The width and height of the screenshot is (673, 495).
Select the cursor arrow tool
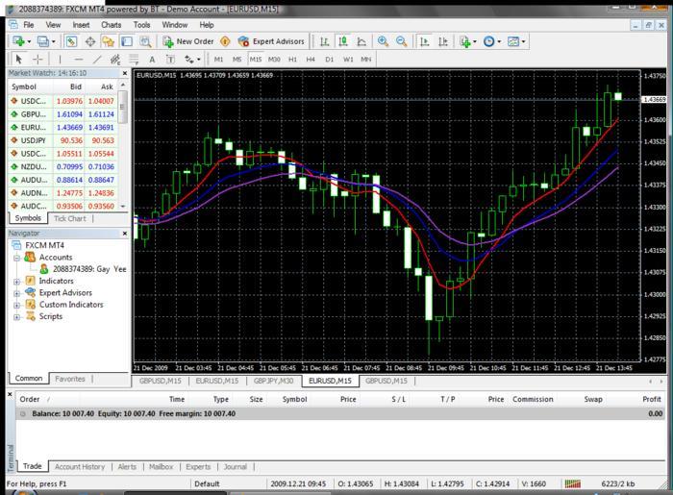click(x=18, y=60)
